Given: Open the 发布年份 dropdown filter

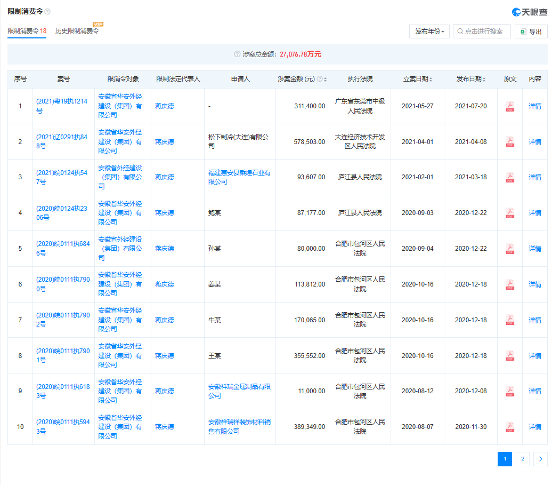Looking at the screenshot, I should click(429, 31).
